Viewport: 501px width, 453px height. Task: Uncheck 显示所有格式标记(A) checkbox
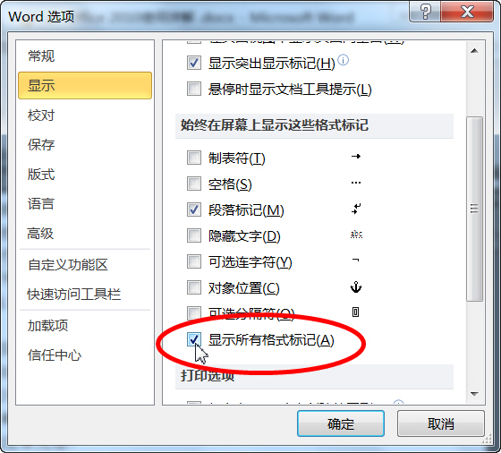[194, 339]
